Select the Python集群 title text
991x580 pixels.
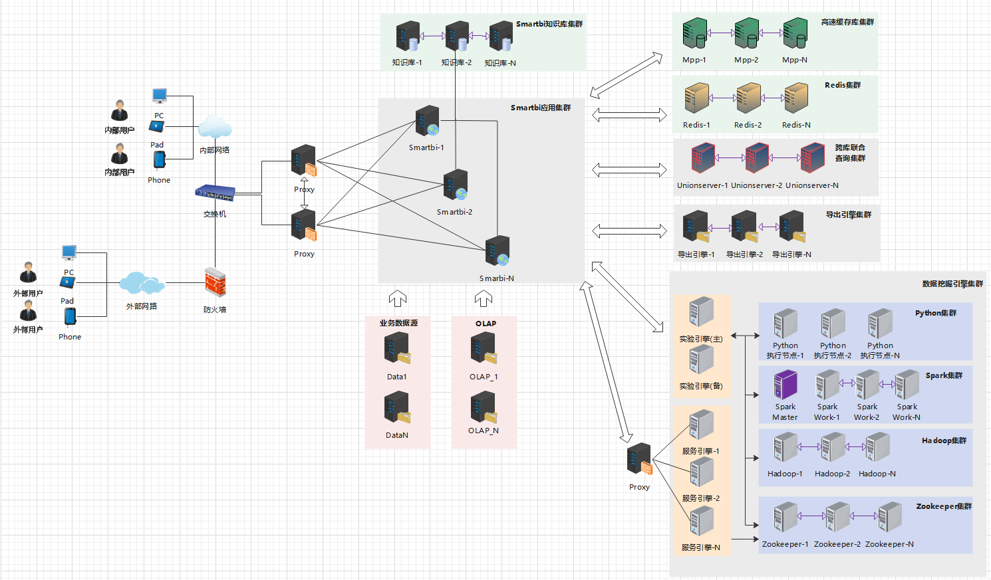[x=936, y=313]
